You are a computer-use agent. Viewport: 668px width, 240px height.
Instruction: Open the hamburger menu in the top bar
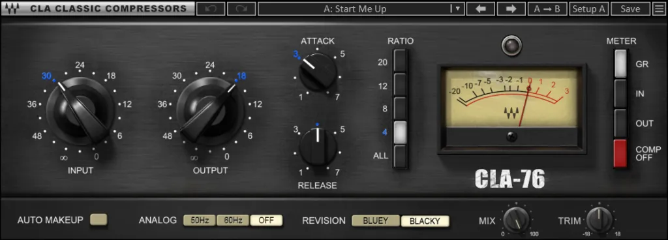pyautogui.click(x=659, y=8)
